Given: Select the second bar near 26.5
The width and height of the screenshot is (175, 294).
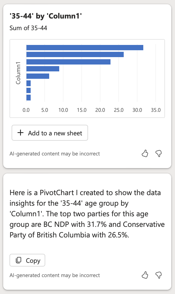Looking at the screenshot, I should (x=75, y=54).
